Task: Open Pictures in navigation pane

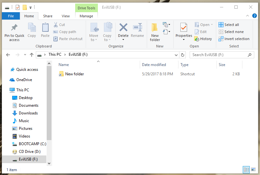Action: click(x=22, y=129)
